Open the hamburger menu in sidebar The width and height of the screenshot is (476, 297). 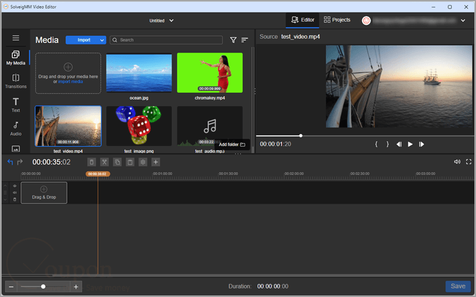[x=16, y=38]
